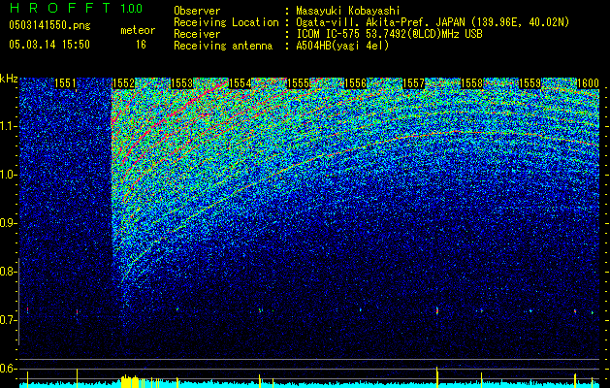
Task: Click the 0.7 kHz axis label
Action: tap(8, 320)
